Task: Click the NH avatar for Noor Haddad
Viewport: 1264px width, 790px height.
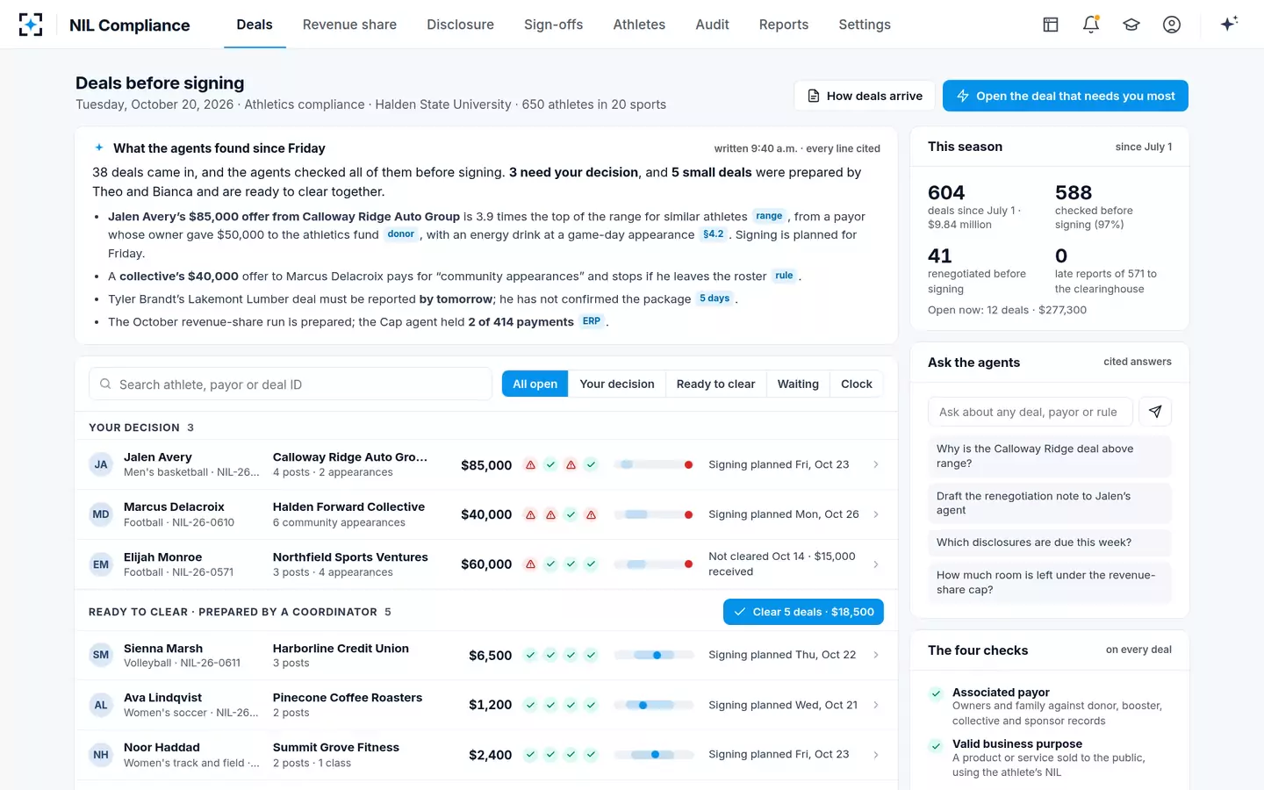Action: tap(101, 755)
